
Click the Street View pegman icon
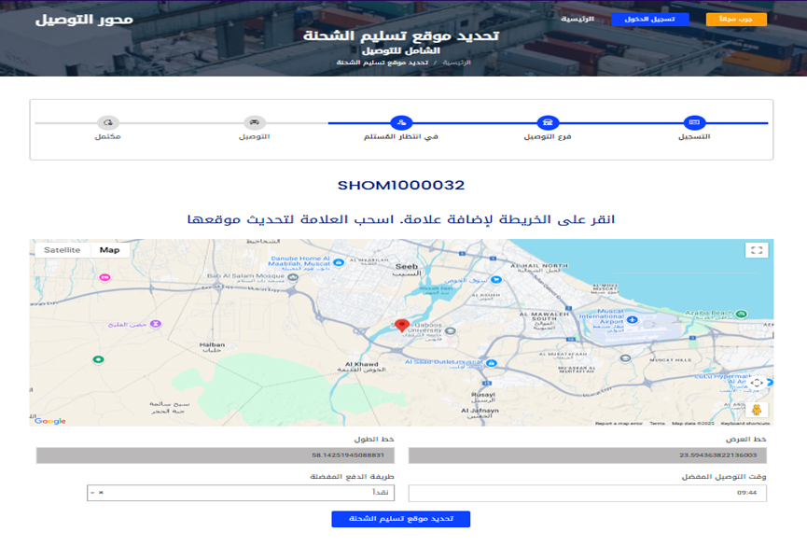(757, 408)
